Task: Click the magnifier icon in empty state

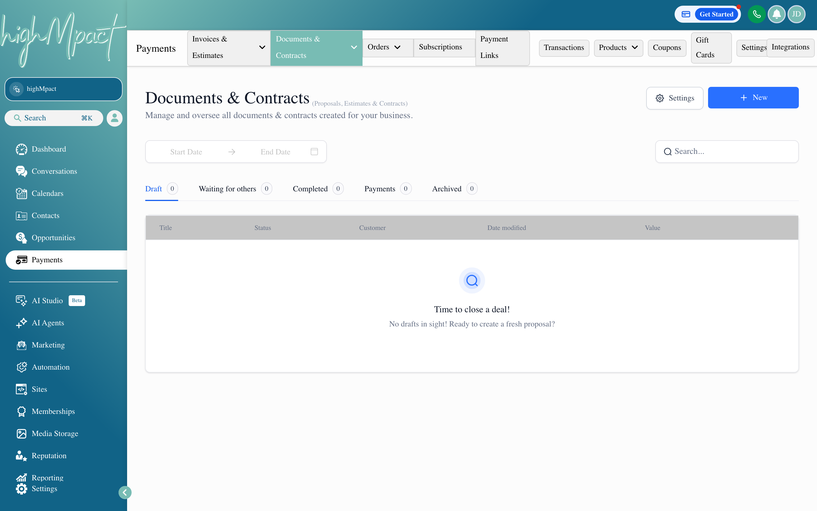Action: coord(472,280)
